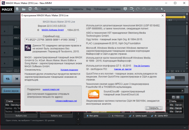
Task: Click inside the serial code field
Action: pos(51,40)
